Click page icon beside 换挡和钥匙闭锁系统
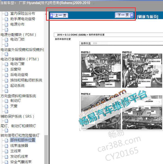This screenshot has width=163, height=164. pos(7,81)
